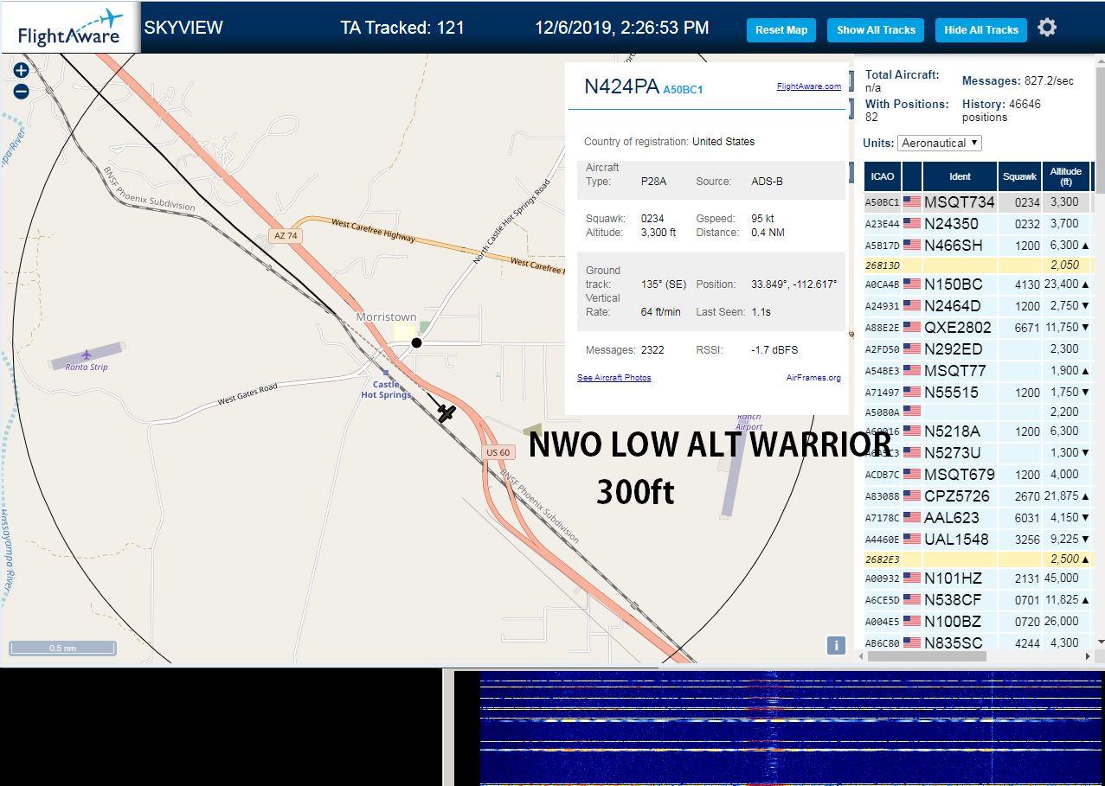The width and height of the screenshot is (1105, 786).
Task: Click the flag icon in the N150BC row
Action: (912, 284)
